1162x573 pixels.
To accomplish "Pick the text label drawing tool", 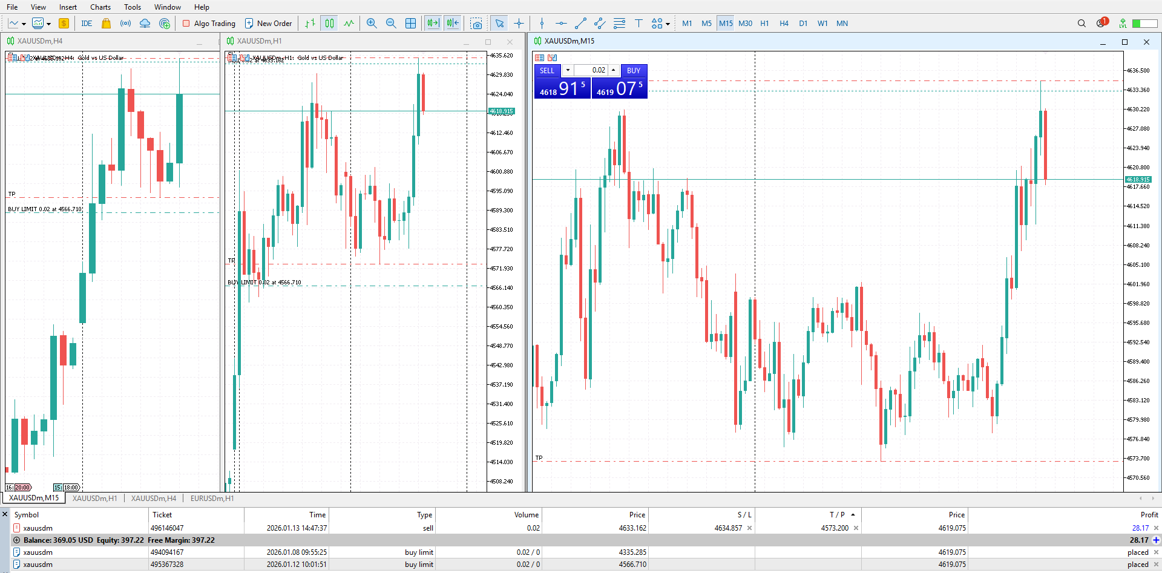I will click(x=638, y=24).
